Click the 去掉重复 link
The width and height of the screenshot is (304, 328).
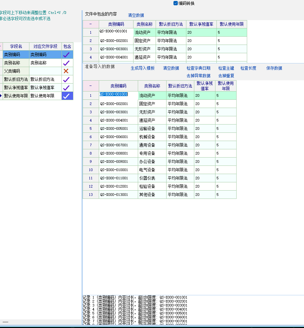click(226, 76)
